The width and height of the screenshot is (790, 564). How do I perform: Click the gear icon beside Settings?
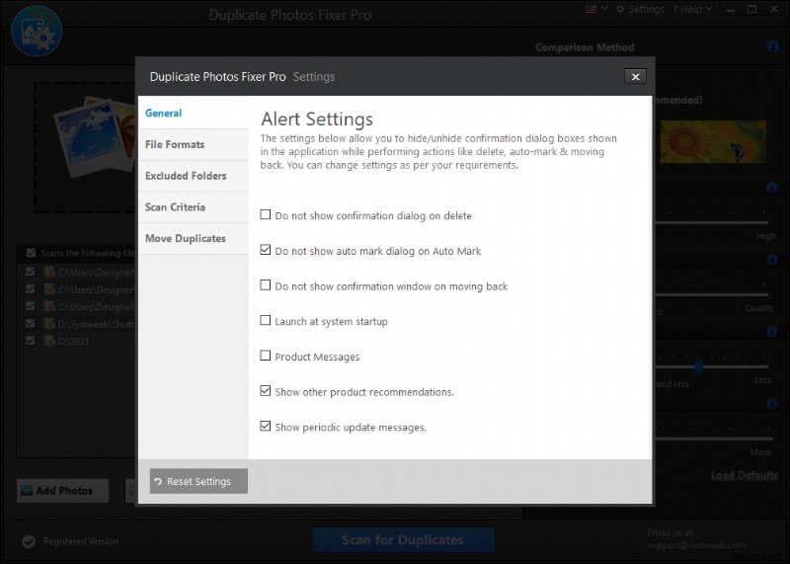620,9
